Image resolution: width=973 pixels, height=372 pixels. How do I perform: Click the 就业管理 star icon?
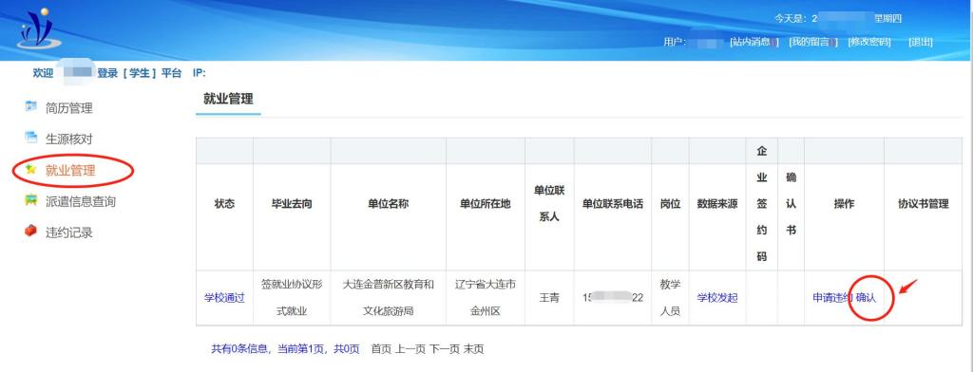coord(30,169)
